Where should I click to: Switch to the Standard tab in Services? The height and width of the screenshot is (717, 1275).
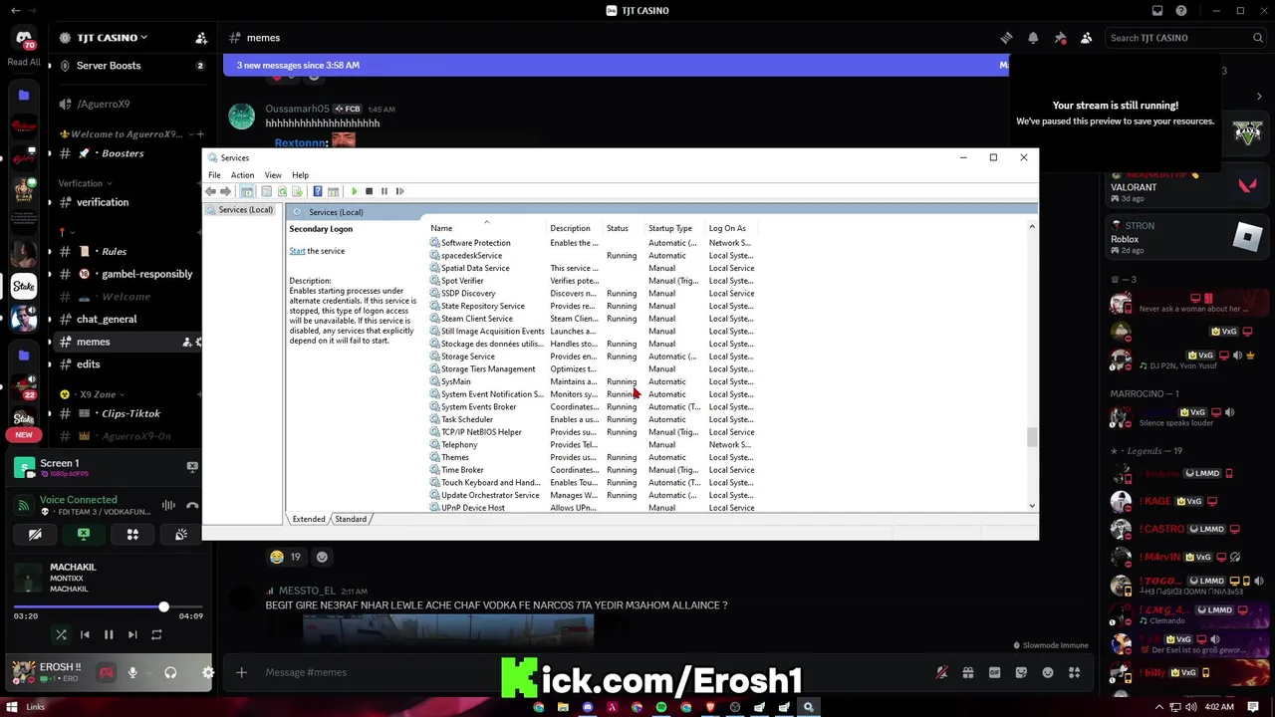[351, 519]
